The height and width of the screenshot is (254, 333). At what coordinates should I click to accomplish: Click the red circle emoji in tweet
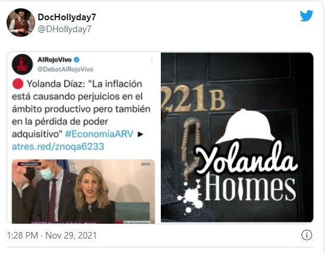(18, 84)
